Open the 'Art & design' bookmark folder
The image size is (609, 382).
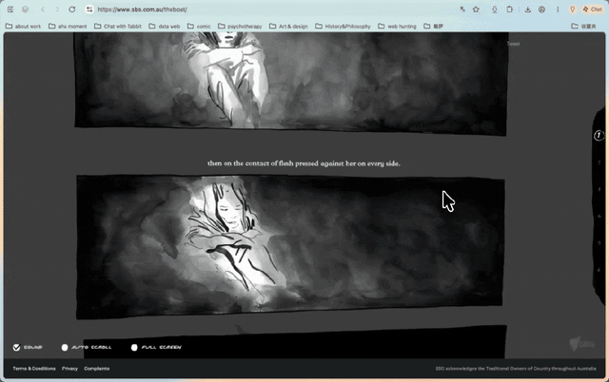[x=288, y=27]
